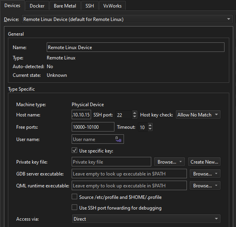236x227 pixels.
Task: Open Browse dropdown arrow for QML runtime
Action: pyautogui.click(x=216, y=185)
